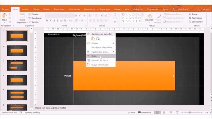Click the Buscar magnifier button
212x119 pixels.
[x=193, y=14]
